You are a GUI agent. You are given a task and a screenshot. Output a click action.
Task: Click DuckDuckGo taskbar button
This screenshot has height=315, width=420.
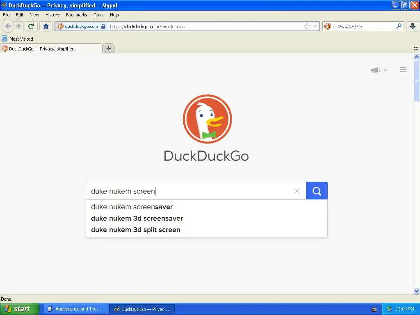[142, 309]
